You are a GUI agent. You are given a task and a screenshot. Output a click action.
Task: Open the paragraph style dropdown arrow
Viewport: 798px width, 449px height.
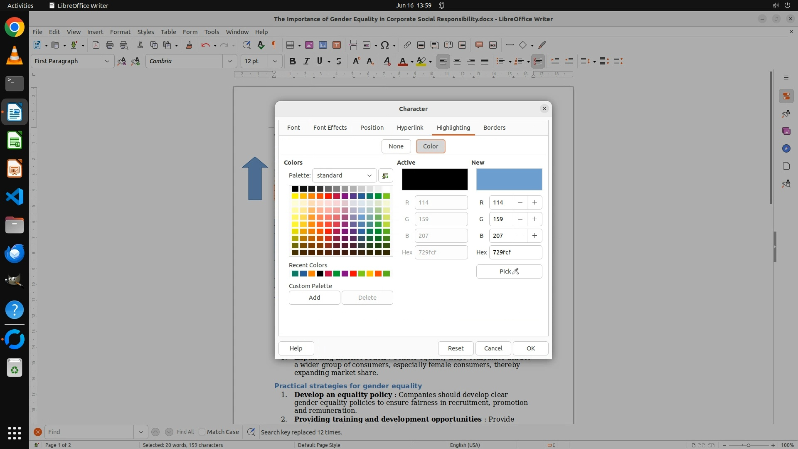tap(107, 61)
